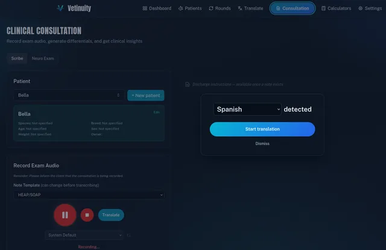Open the Spanish detected language dropdown
This screenshot has width=386, height=250.
click(x=247, y=110)
